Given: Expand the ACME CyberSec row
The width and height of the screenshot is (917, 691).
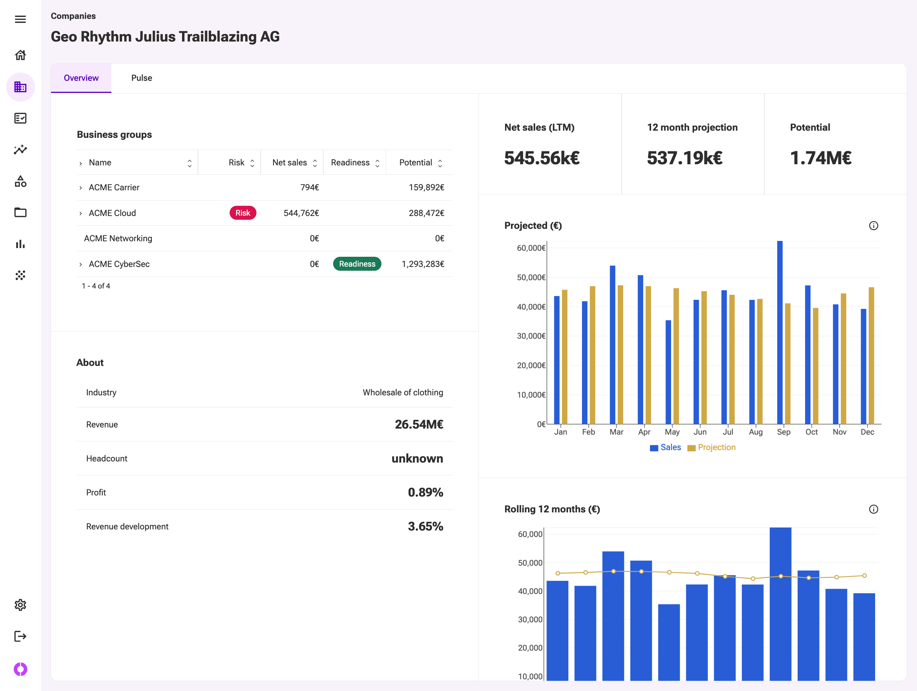Looking at the screenshot, I should click(x=80, y=264).
